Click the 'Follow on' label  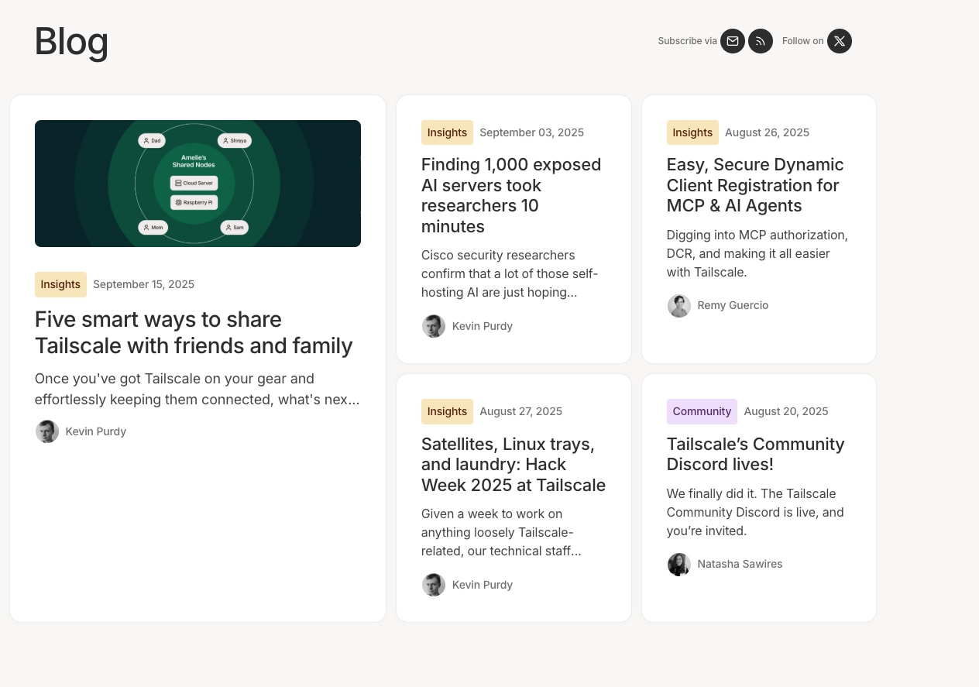click(802, 41)
